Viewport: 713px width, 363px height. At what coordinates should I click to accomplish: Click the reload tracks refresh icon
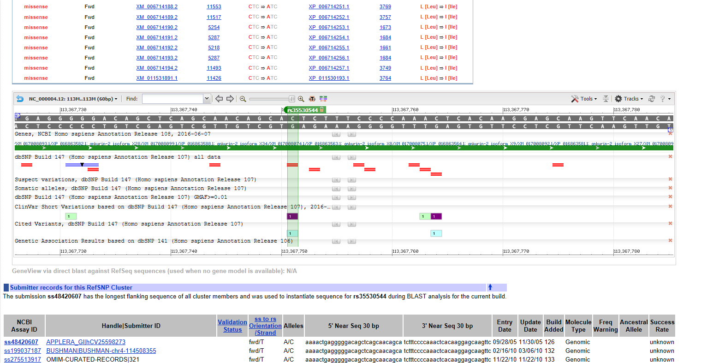652,99
